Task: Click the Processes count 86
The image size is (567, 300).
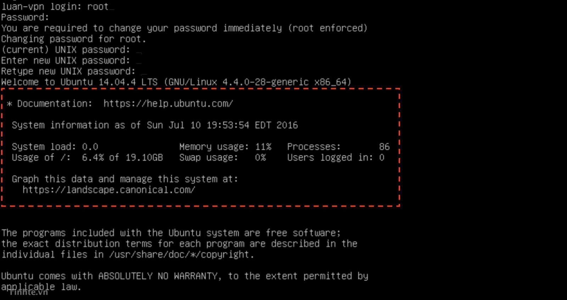Action: (x=384, y=147)
